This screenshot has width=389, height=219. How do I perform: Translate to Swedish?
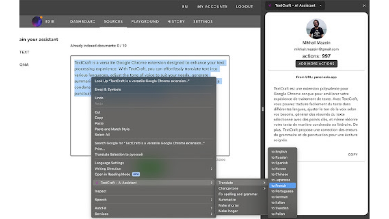point(282,208)
